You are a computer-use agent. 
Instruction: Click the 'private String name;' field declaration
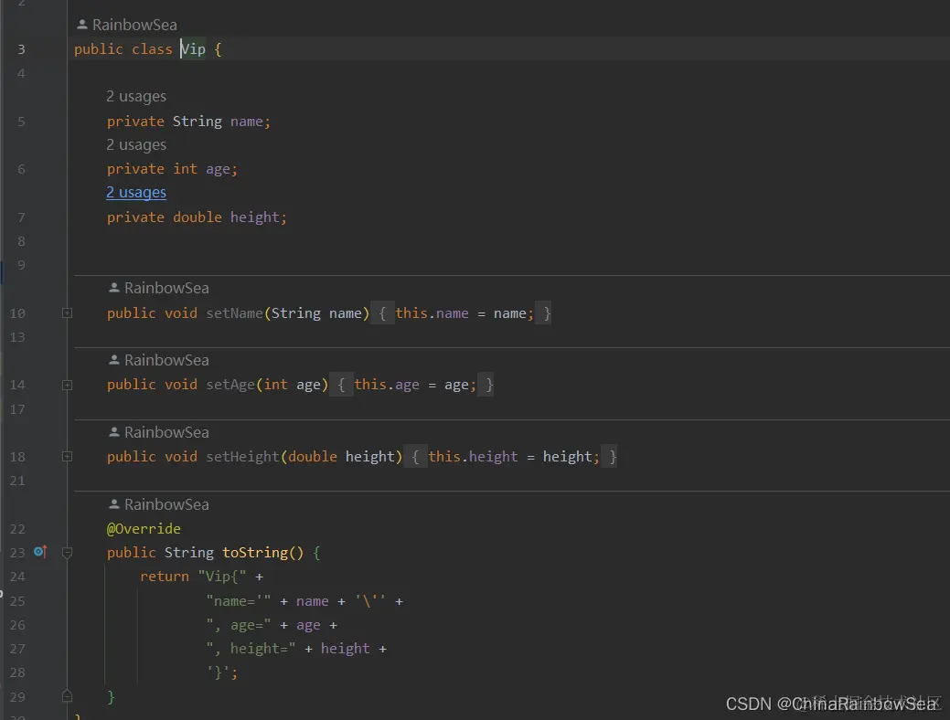(x=188, y=122)
